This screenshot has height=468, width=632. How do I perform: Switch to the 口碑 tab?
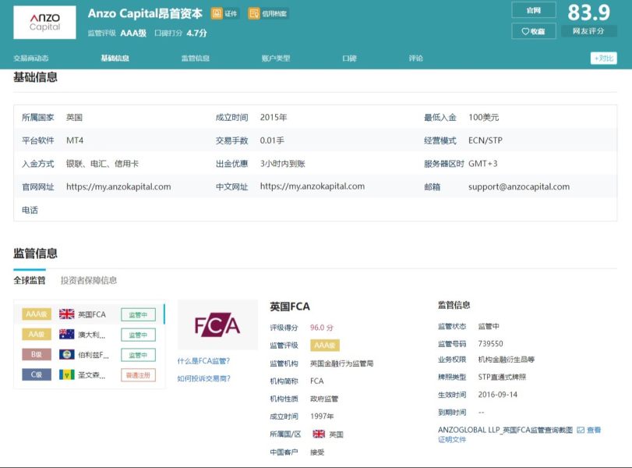349,58
